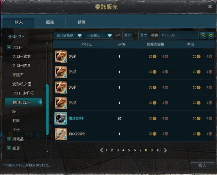
Task: Switch to the 販売 tab
Action: coord(50,22)
